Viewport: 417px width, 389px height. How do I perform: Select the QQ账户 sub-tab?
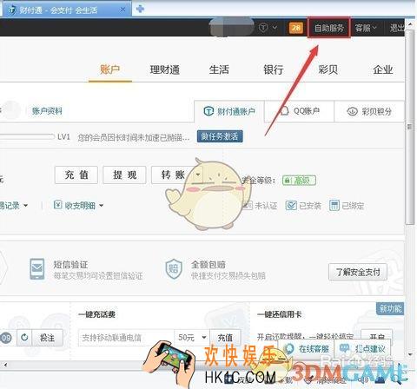tap(299, 111)
